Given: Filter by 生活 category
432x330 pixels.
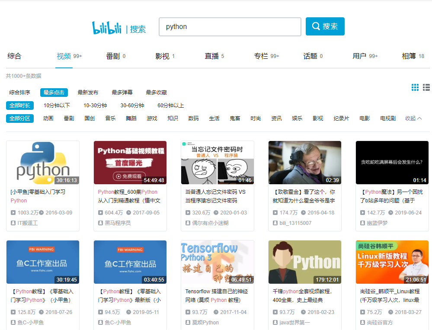Looking at the screenshot, I should pyautogui.click(x=214, y=119).
